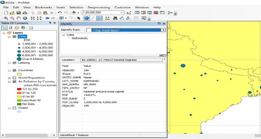Collapse the Cities layer legend
The width and height of the screenshot is (261, 139).
[x=9, y=37]
